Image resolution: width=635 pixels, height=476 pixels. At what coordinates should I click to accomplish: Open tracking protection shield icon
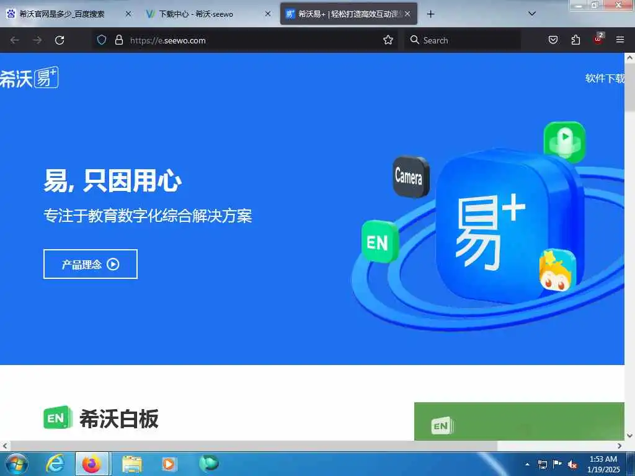pyautogui.click(x=102, y=40)
